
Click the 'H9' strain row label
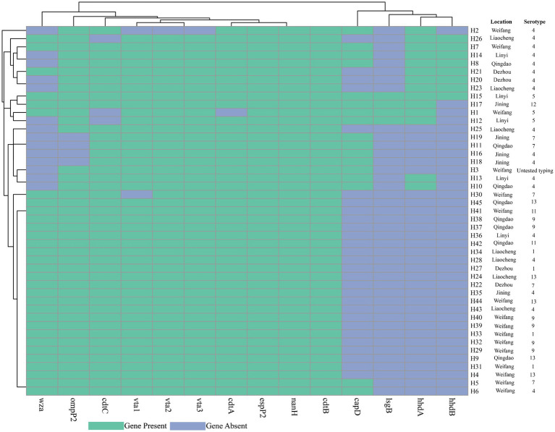(x=474, y=358)
